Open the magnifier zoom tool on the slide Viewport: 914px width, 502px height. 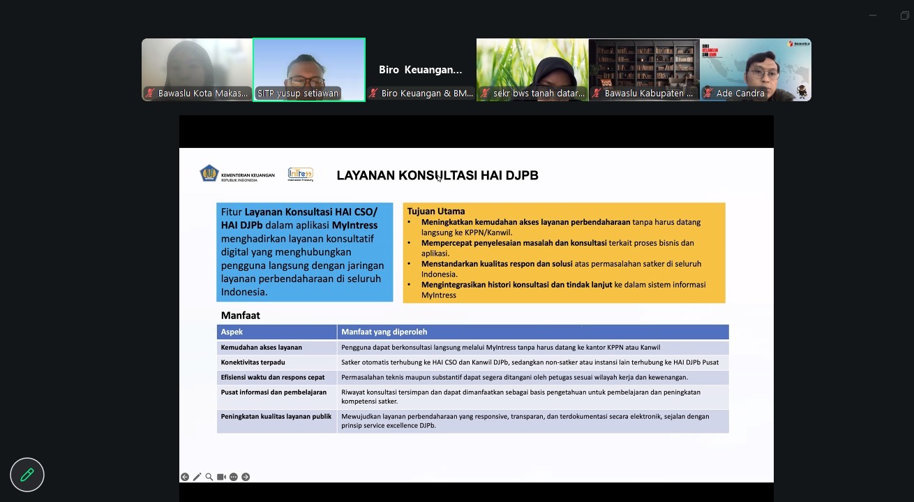(209, 477)
